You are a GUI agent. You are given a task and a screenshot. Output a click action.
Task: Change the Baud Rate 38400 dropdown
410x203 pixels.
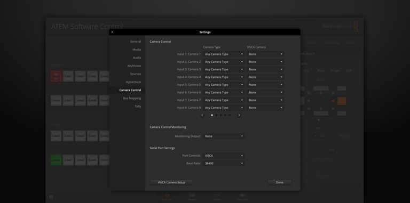tap(224, 164)
